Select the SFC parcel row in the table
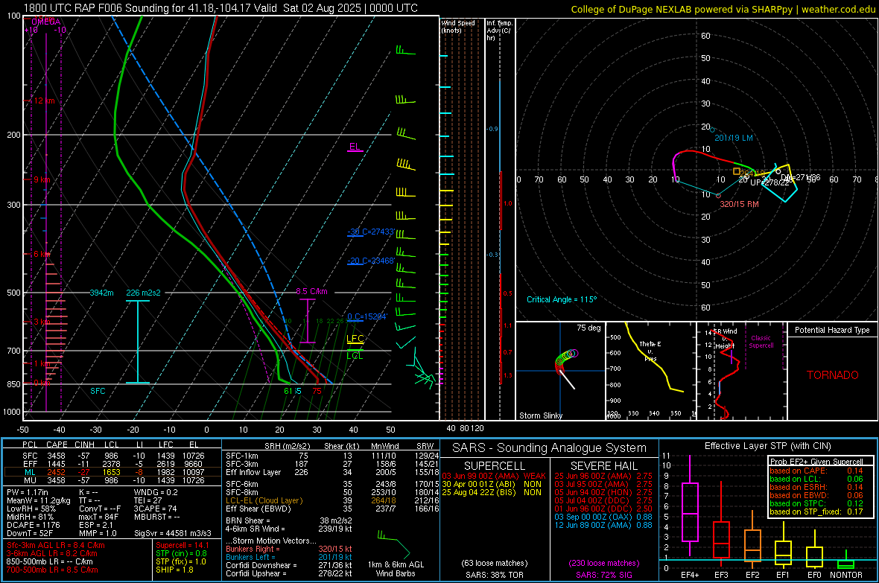Image resolution: width=879 pixels, height=583 pixels. click(113, 456)
